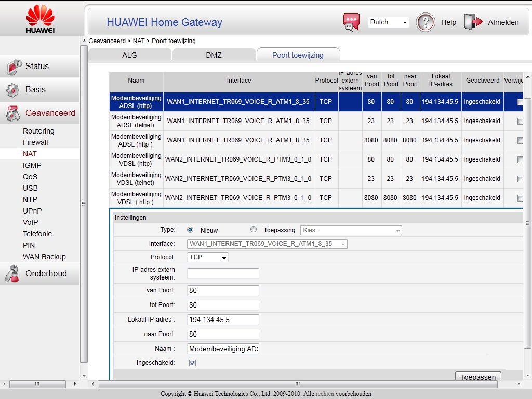The image size is (532, 399).
Task: Go to Firewall in sidebar
Action: click(x=35, y=142)
